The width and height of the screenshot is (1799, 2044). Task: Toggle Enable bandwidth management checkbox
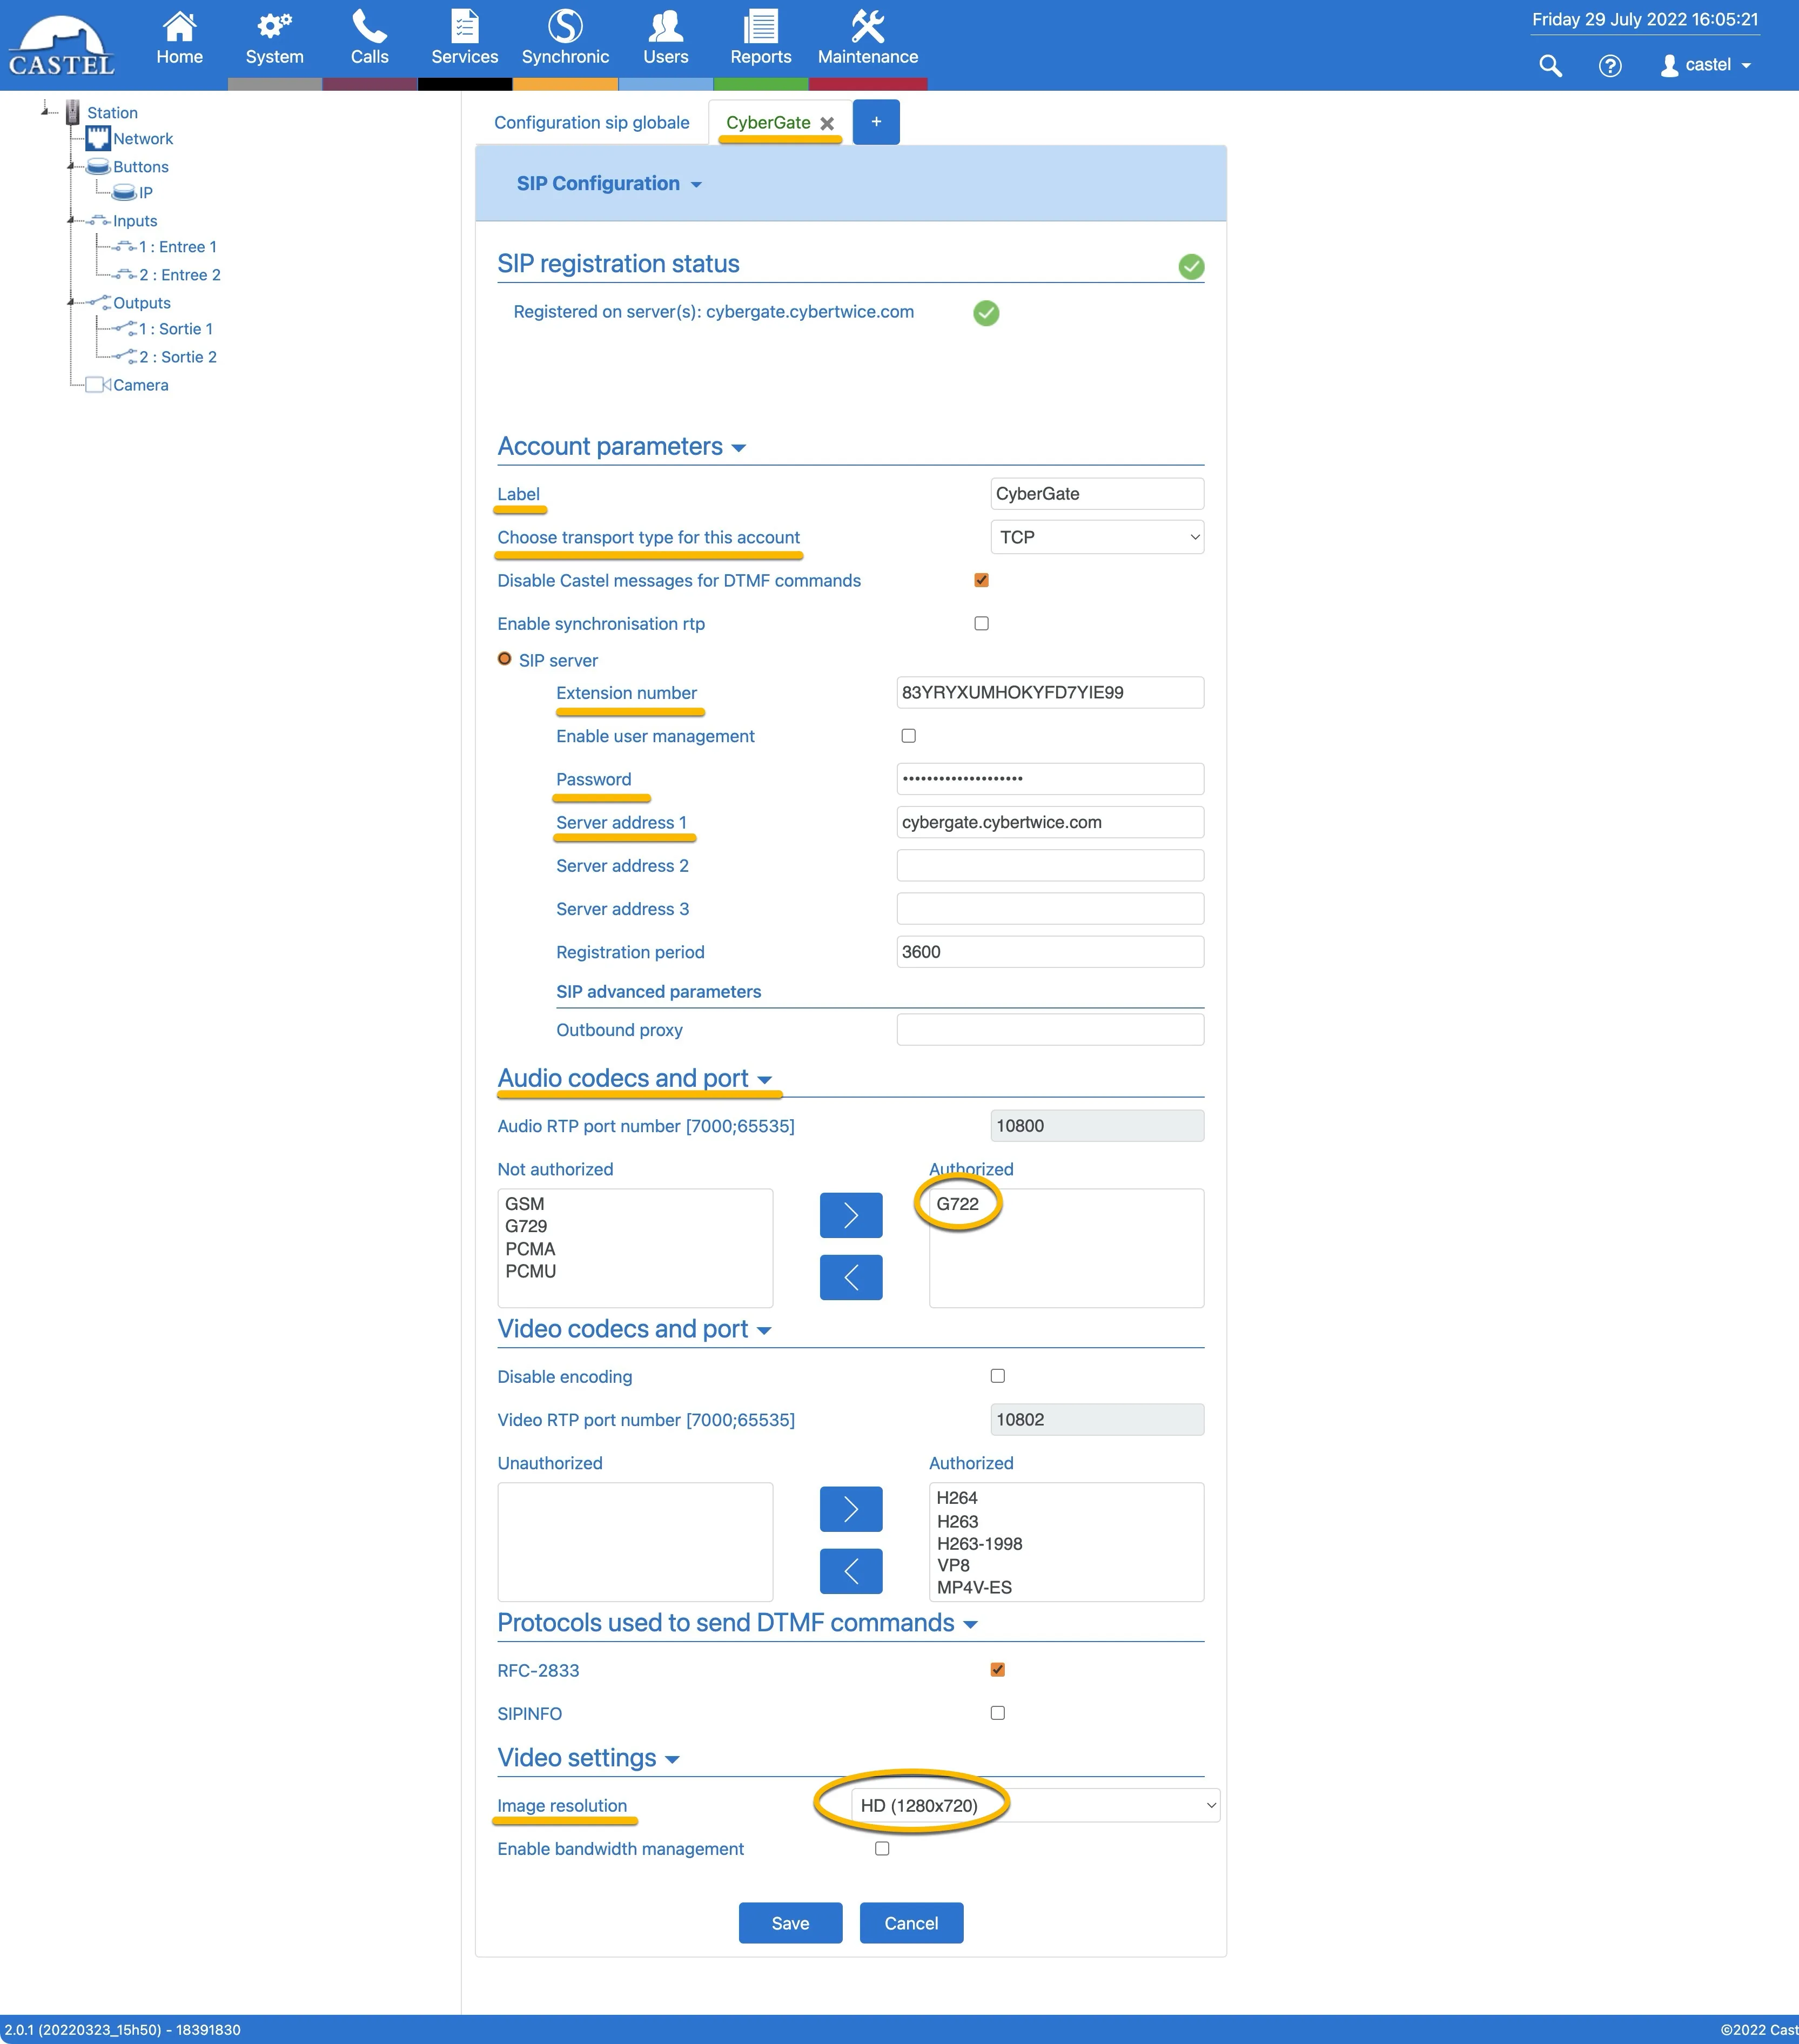[882, 1848]
